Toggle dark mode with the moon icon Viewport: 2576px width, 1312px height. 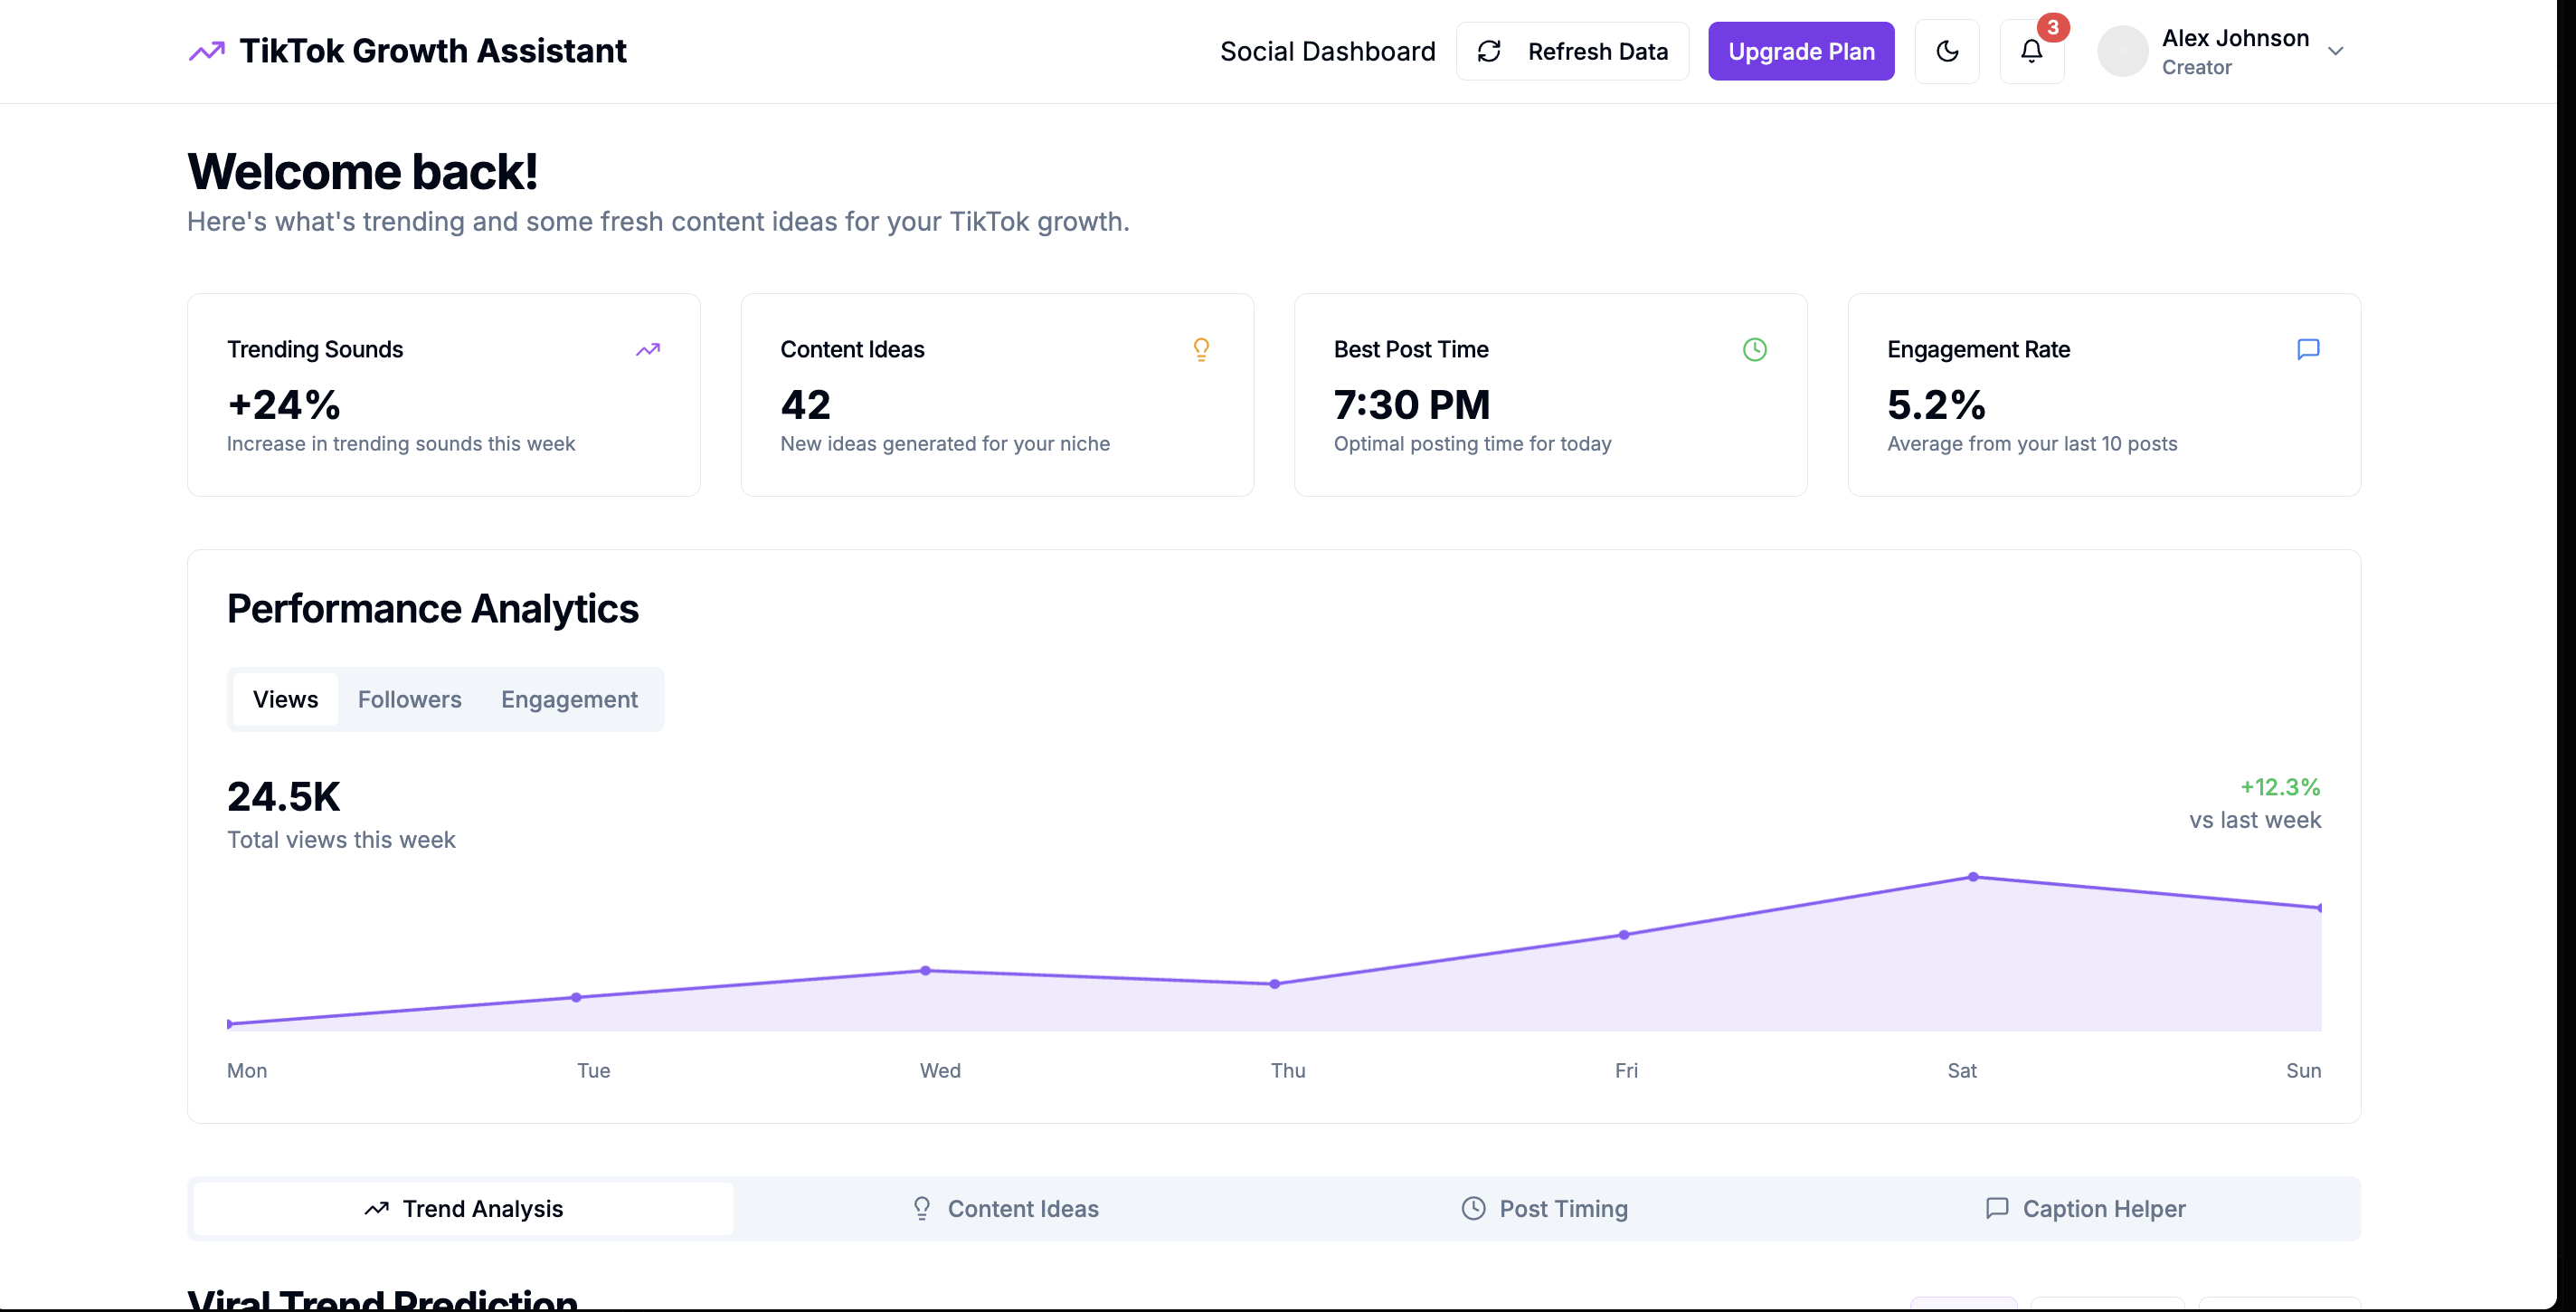1946,51
